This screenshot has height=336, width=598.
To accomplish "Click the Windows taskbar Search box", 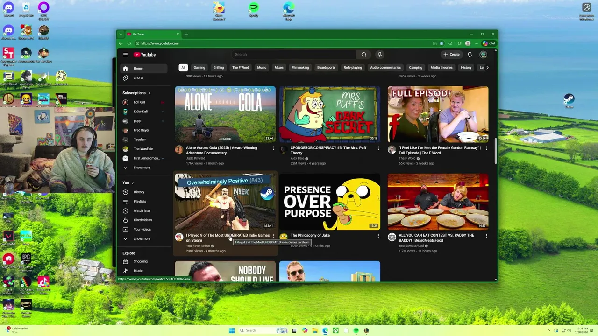I will pyautogui.click(x=258, y=330).
